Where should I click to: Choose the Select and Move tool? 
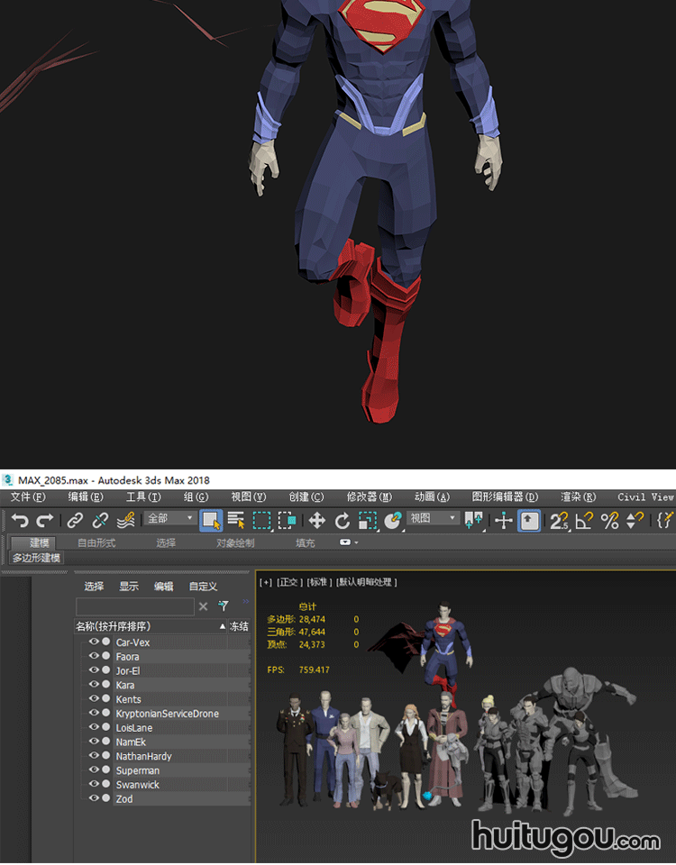[x=317, y=520]
